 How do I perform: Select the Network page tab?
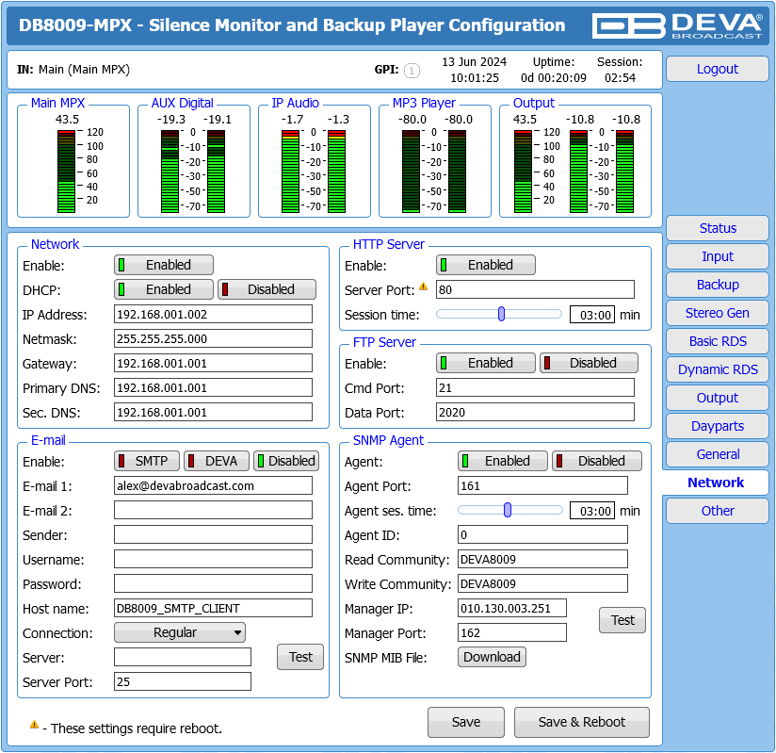coord(716,483)
